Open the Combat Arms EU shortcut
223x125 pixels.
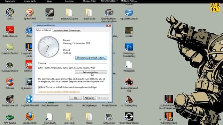[x=10, y=99]
